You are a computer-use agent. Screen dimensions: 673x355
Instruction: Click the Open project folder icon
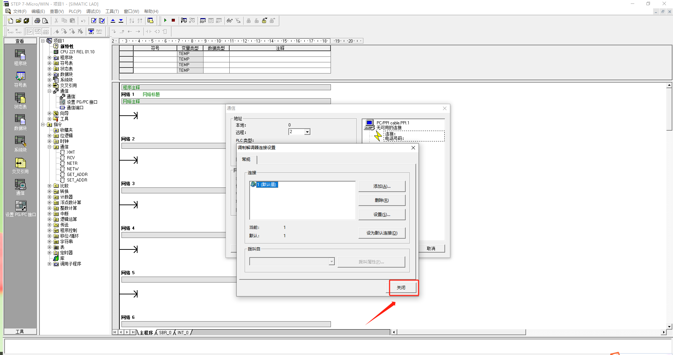[19, 21]
